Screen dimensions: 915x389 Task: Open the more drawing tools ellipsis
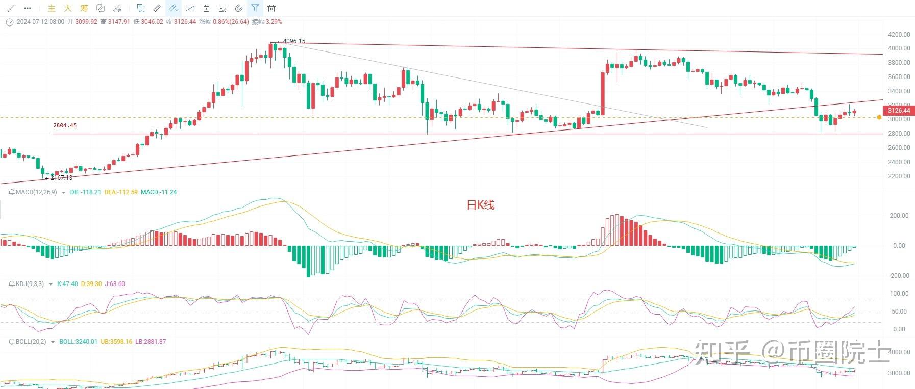28,8
